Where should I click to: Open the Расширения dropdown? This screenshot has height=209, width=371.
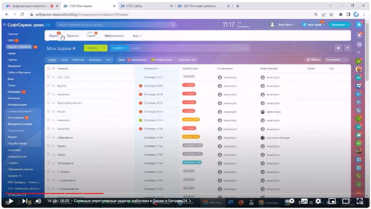tap(336, 60)
